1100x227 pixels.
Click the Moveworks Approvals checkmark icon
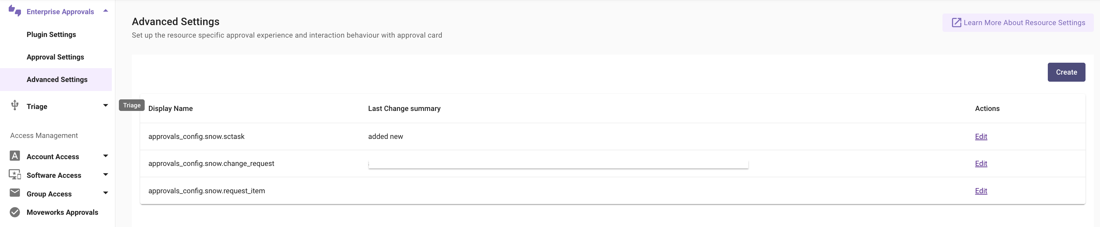tap(15, 212)
